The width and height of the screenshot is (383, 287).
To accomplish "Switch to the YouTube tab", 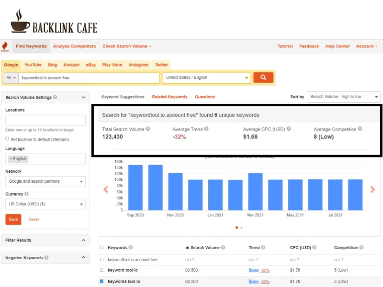I will tap(33, 65).
